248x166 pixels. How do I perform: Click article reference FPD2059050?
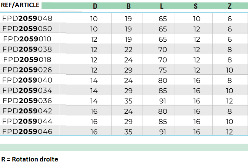coord(27,29)
